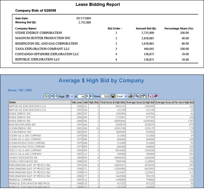This screenshot has width=204, height=189.
Task: Click TANA EXPLORATION COMPANY LLC entry
Action: point(42,49)
